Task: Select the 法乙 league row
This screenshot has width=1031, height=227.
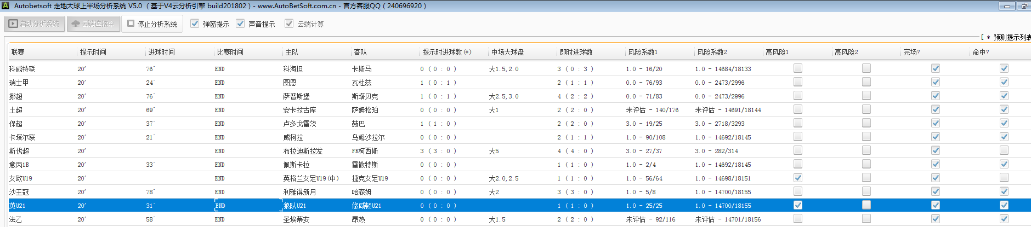Action: 15,219
